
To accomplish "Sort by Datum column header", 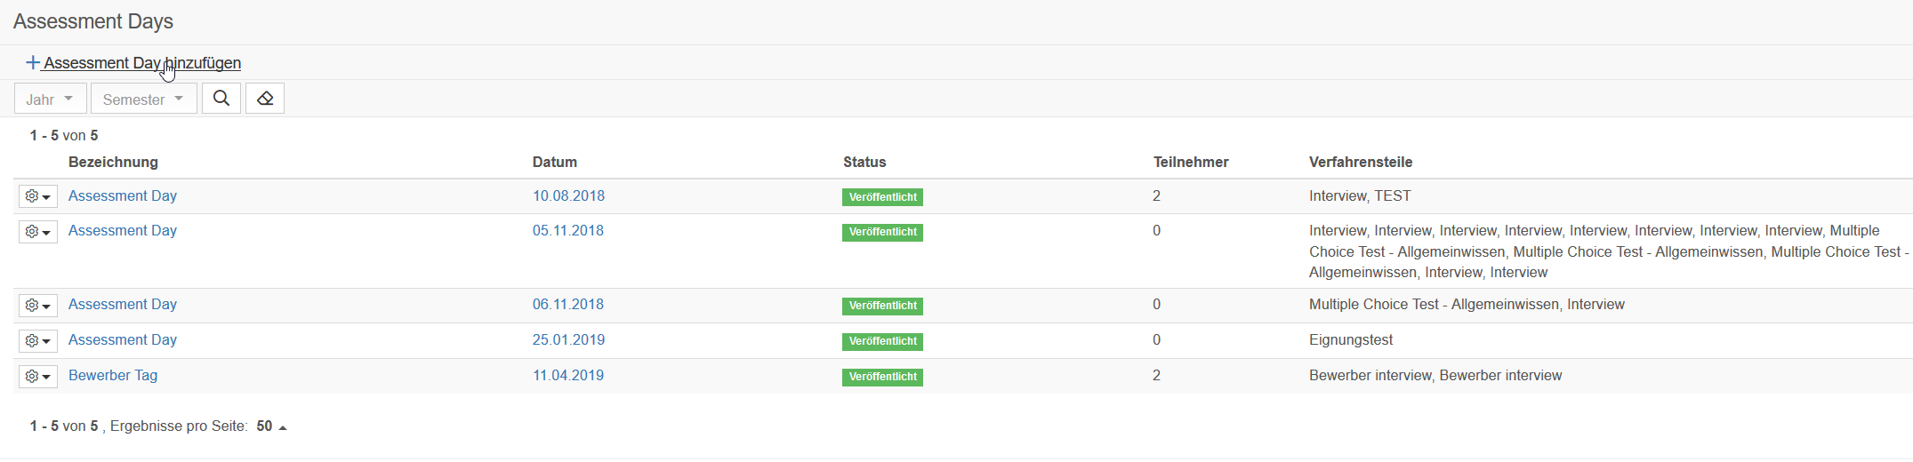I will click(x=555, y=162).
